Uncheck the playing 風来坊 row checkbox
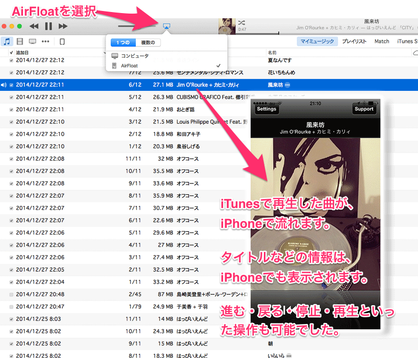Viewport: 418px width, 358px height. [x=11, y=85]
